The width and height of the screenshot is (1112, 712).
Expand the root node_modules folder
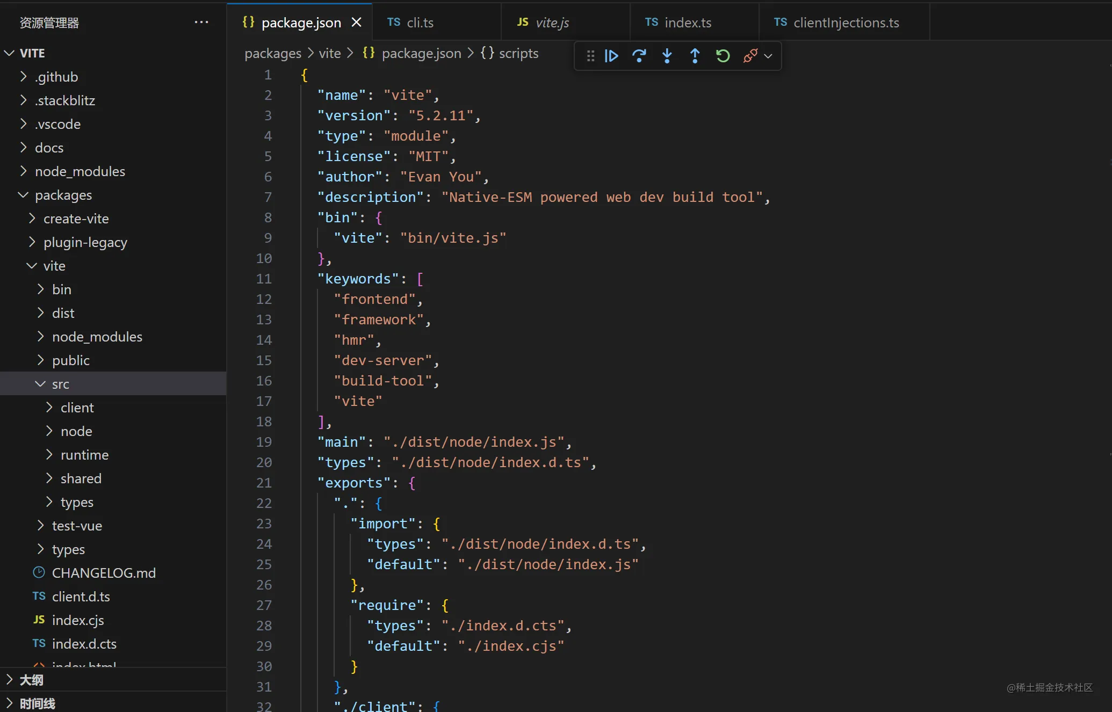coord(113,171)
